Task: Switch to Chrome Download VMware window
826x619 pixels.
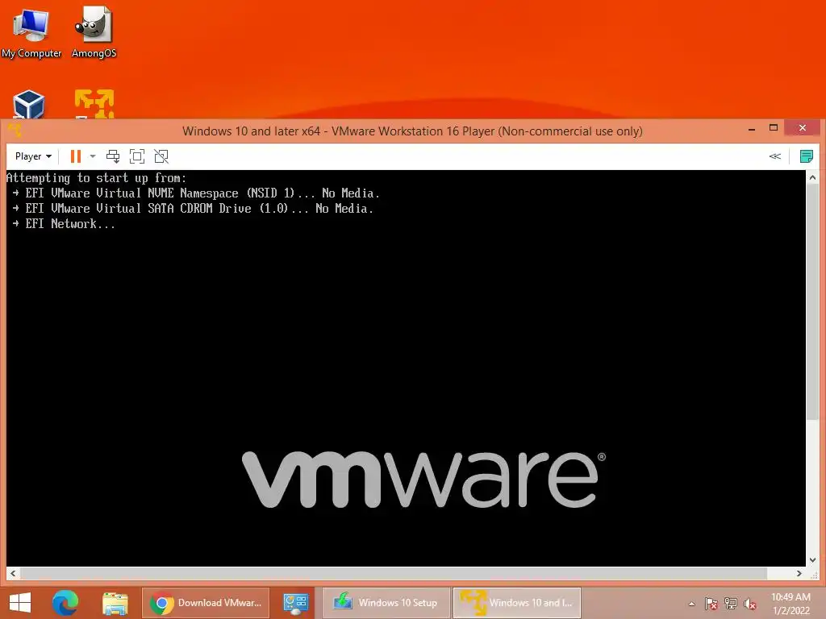Action: (x=206, y=603)
